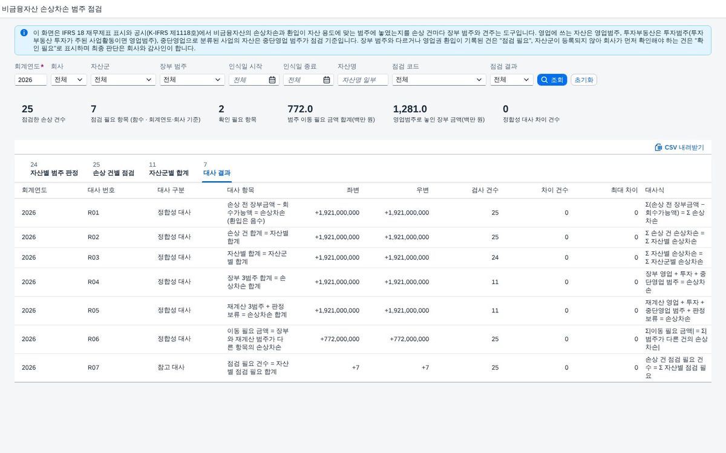Viewport: 726px width, 453px height.
Task: Select row R07 in the table
Action: 363,368
